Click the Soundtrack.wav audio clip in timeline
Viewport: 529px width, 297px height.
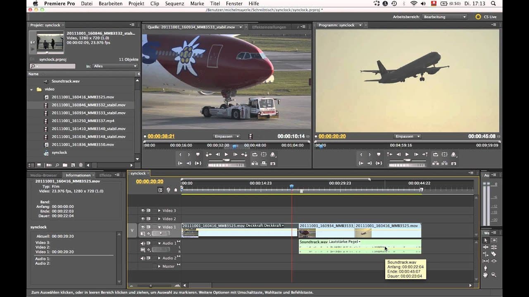tap(360, 246)
